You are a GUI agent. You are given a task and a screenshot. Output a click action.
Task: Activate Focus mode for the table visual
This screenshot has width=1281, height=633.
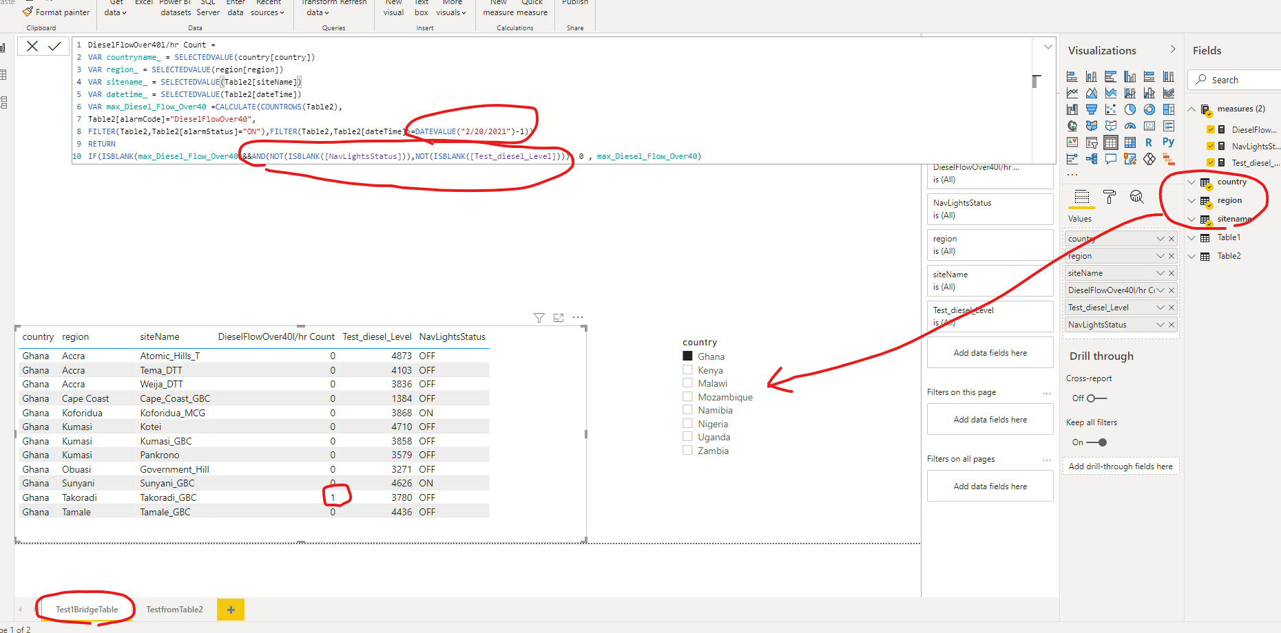(559, 318)
